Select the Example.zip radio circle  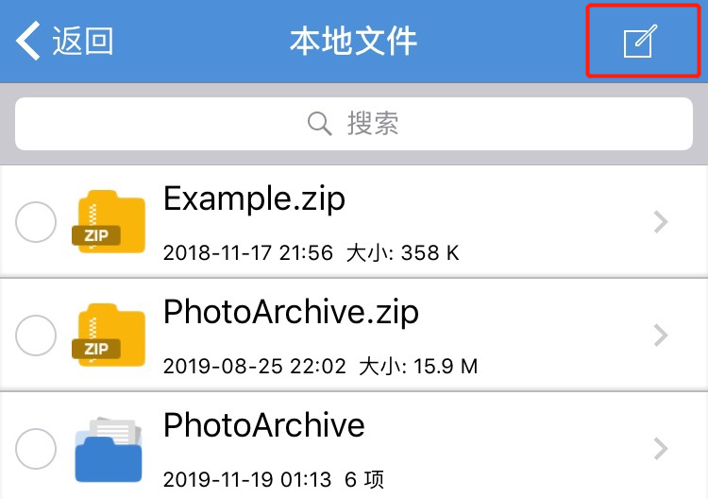36,222
